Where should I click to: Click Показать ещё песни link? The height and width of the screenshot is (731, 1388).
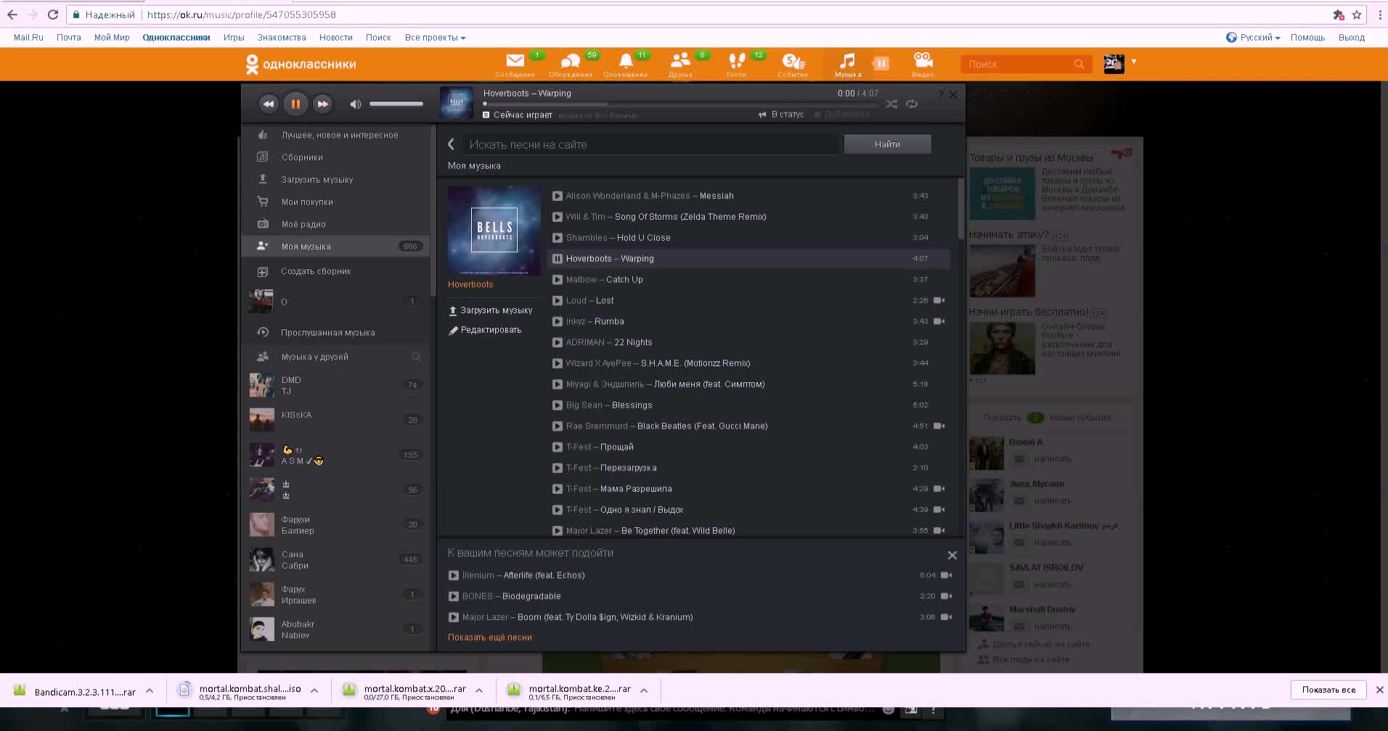pos(490,637)
